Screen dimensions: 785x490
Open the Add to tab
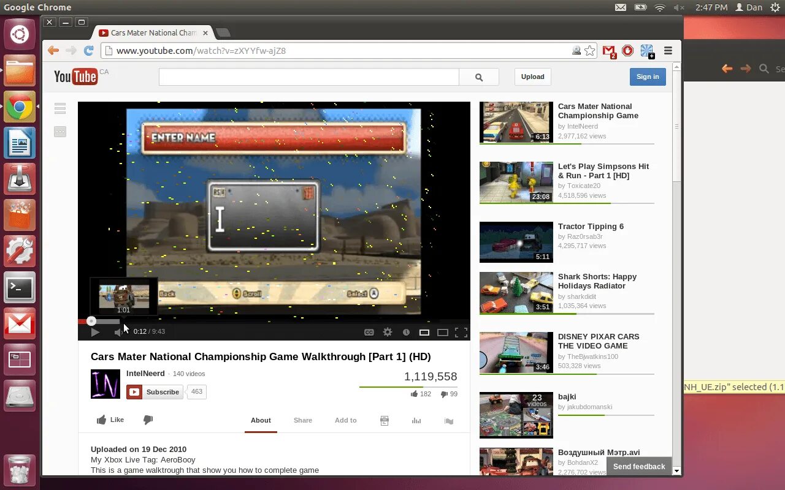(345, 420)
